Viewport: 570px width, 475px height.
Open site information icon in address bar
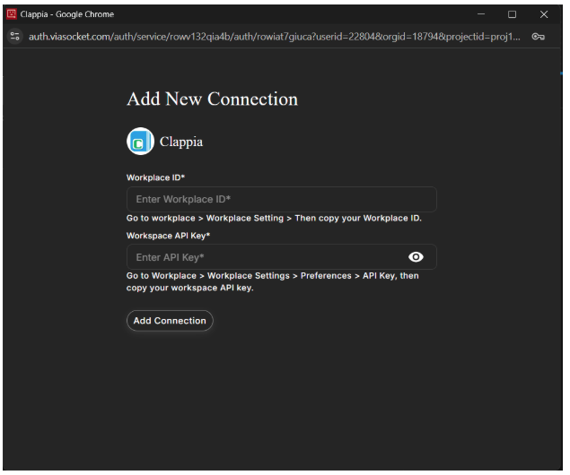15,37
